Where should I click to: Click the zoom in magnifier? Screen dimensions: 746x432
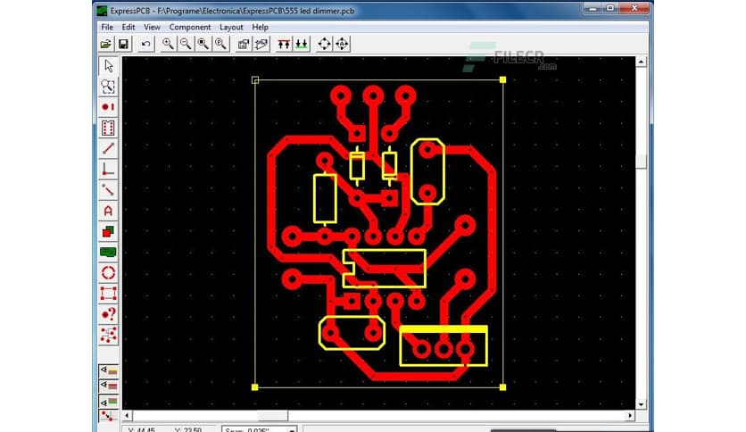(x=168, y=44)
